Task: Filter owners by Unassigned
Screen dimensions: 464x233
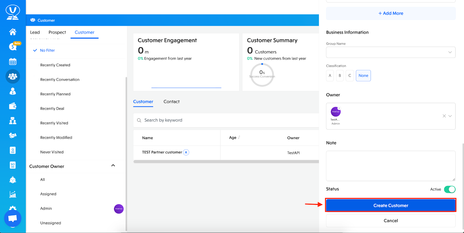Action: 50,223
